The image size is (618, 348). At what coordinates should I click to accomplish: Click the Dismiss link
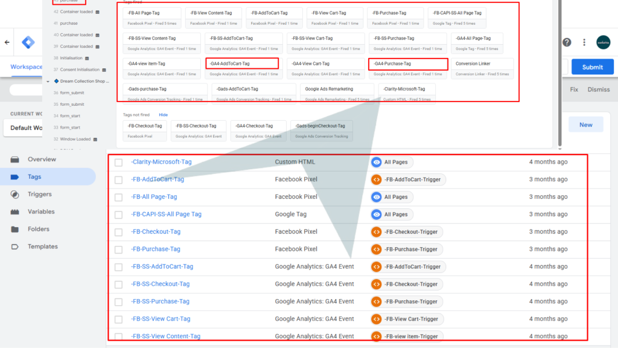pos(599,89)
